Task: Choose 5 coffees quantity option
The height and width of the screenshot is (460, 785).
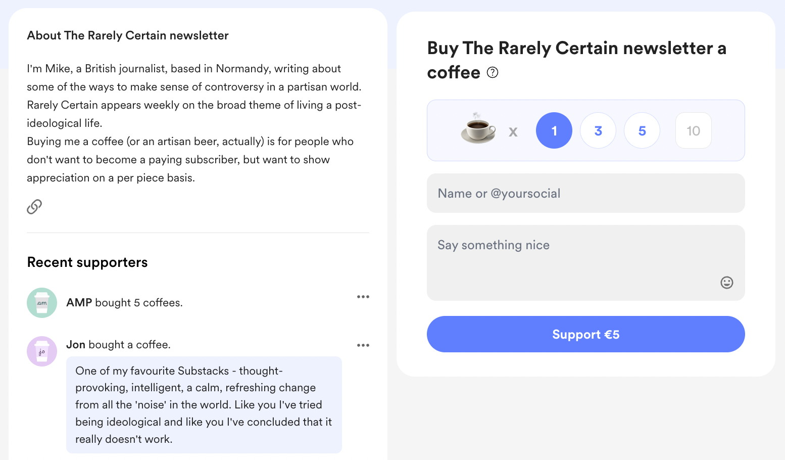Action: pyautogui.click(x=642, y=130)
